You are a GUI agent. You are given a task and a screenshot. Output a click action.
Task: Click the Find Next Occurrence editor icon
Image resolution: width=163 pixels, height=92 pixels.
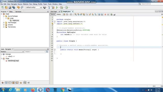[81, 15]
